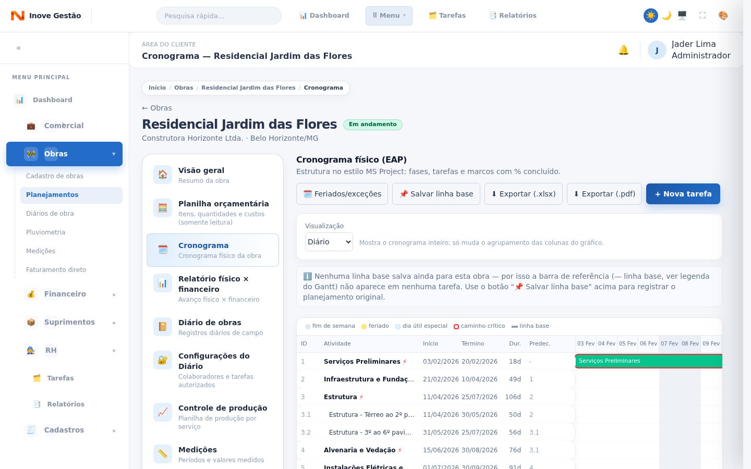The height and width of the screenshot is (469, 751).
Task: Expand Financeiro sidebar section
Action: (64, 294)
